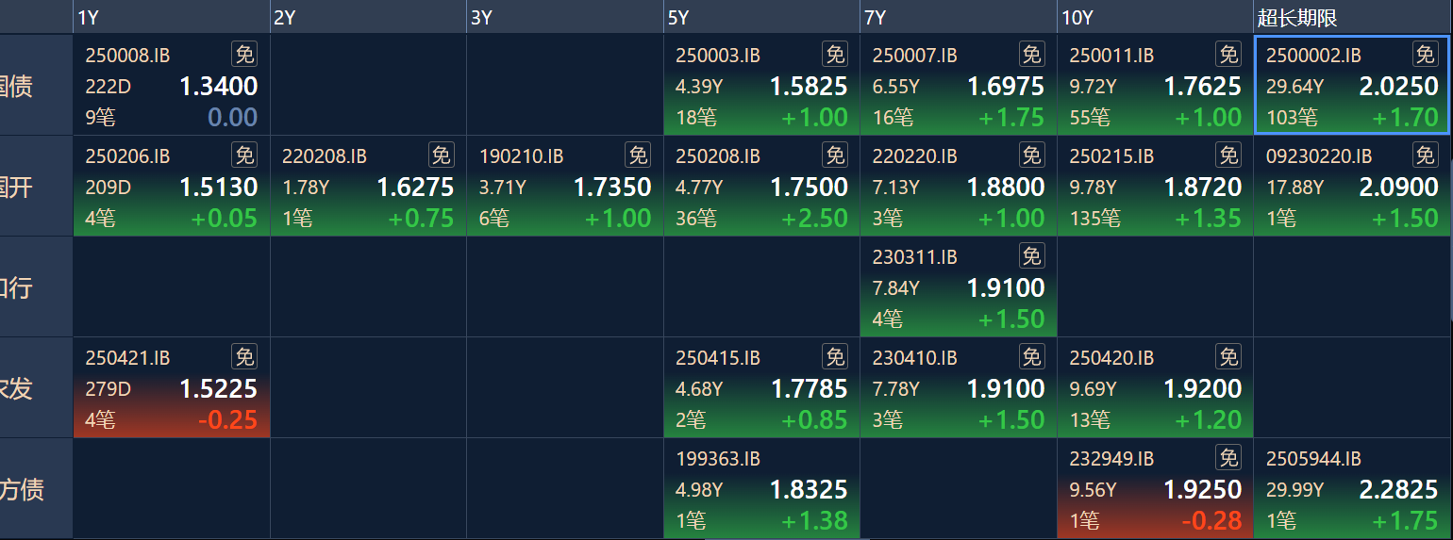Select the 10Y column header

click(x=1155, y=18)
